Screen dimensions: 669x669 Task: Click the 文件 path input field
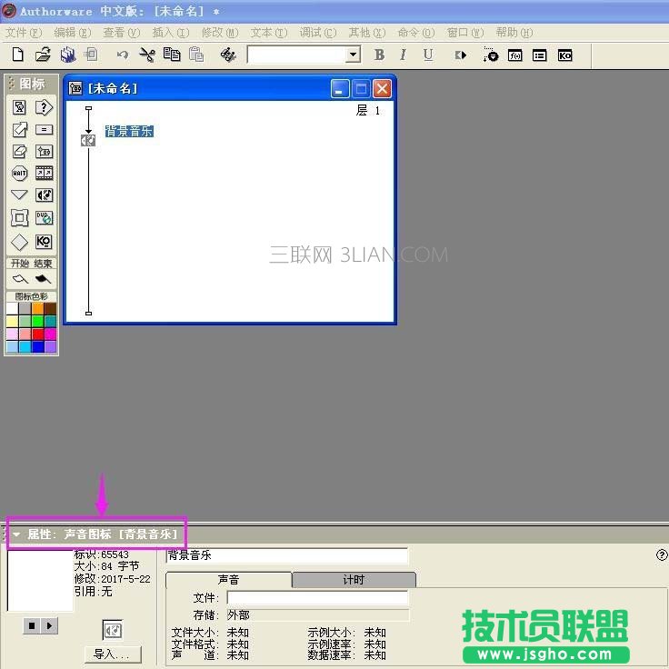(x=317, y=597)
